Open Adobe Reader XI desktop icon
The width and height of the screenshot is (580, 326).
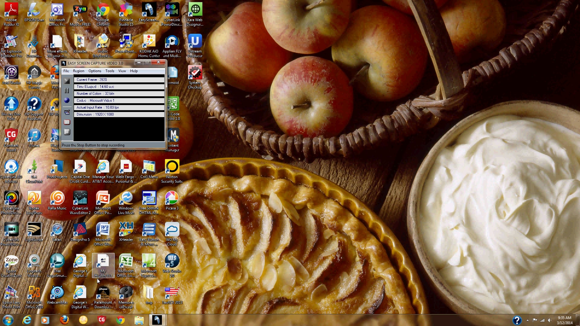(11, 14)
